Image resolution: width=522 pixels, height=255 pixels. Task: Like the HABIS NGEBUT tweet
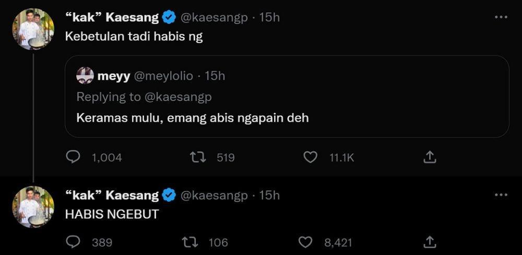[305, 242]
